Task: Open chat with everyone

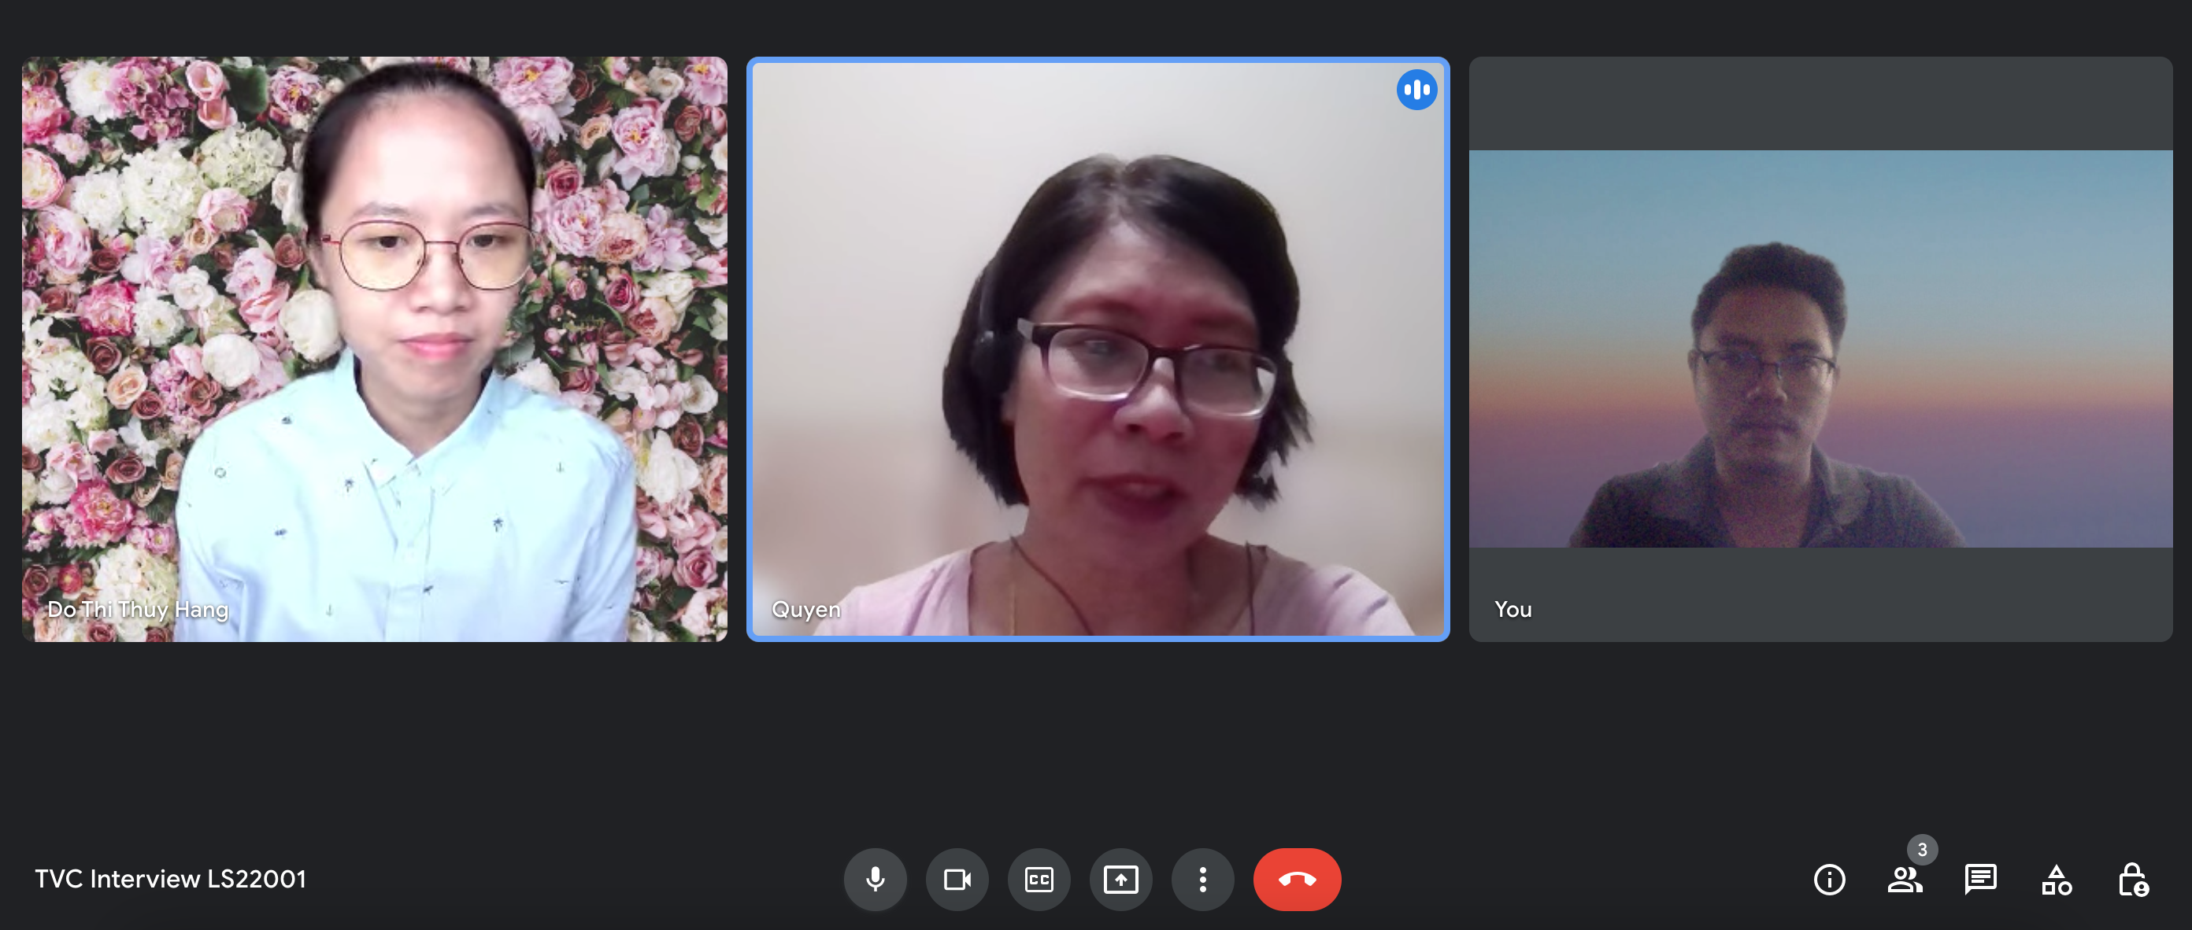Action: coord(1980,879)
